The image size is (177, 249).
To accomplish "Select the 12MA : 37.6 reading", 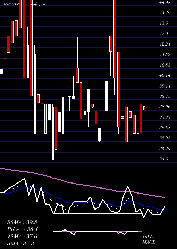I will tap(22, 237).
